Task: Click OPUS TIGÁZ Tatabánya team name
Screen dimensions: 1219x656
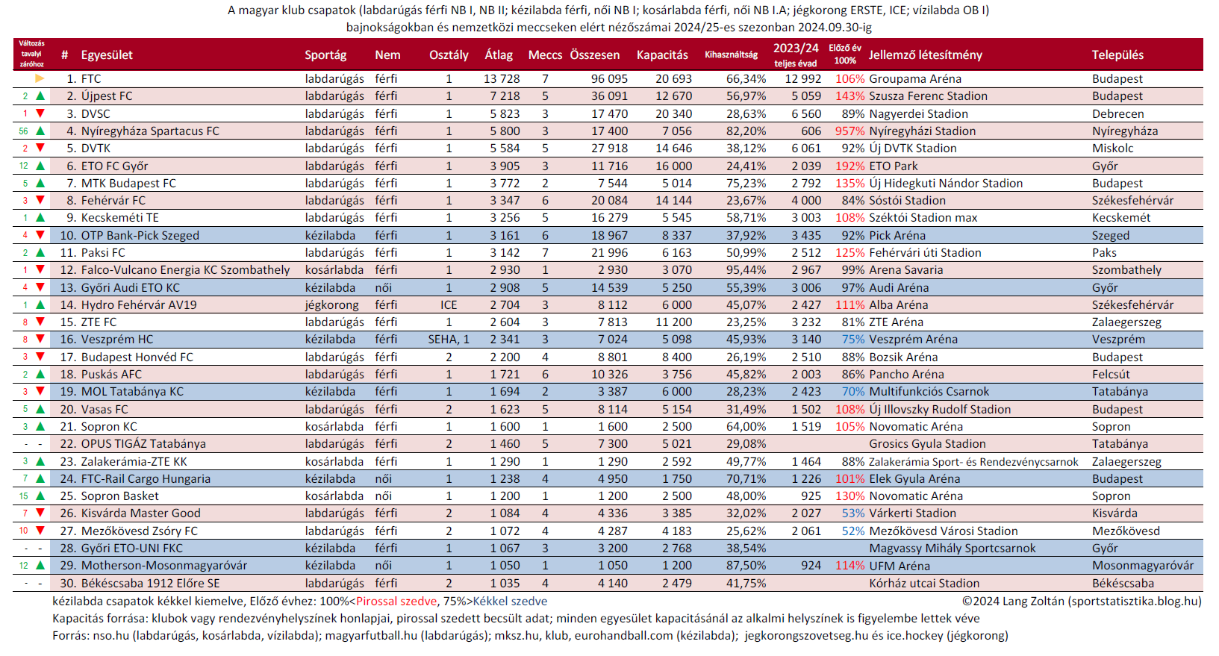Action: tap(143, 443)
